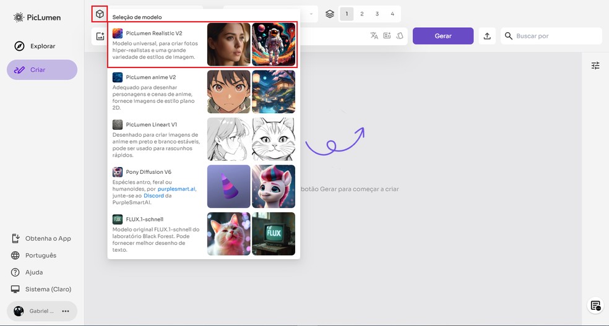Click the Gerar button
Viewport: 609px width, 326px height.
click(x=443, y=36)
